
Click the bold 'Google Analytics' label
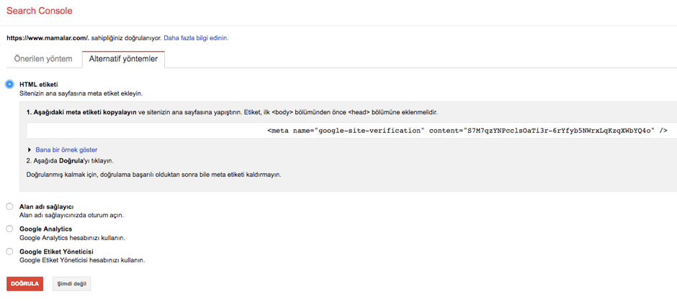click(45, 229)
